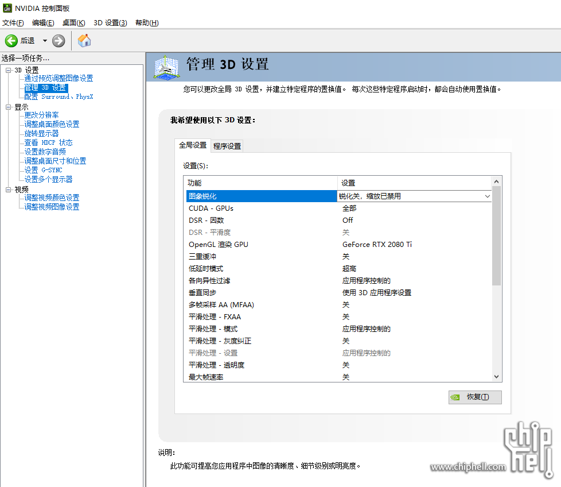Viewport: 561px width, 487px height.
Task: Click the settings list scroll-up arrow
Action: pos(496,181)
